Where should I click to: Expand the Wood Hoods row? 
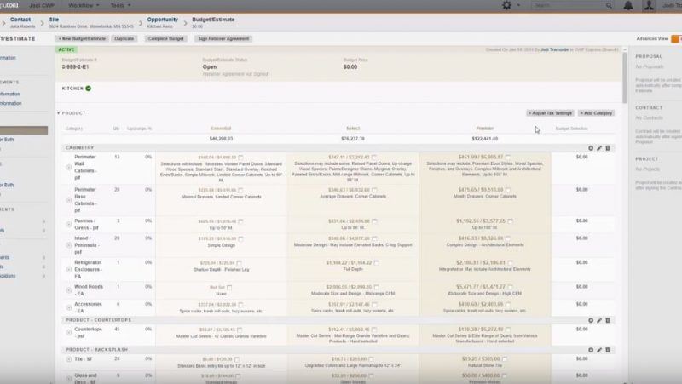66,288
